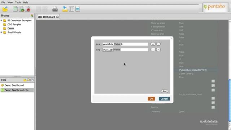Confirm the dialog with Ok
The image size is (231, 130).
click(x=151, y=99)
